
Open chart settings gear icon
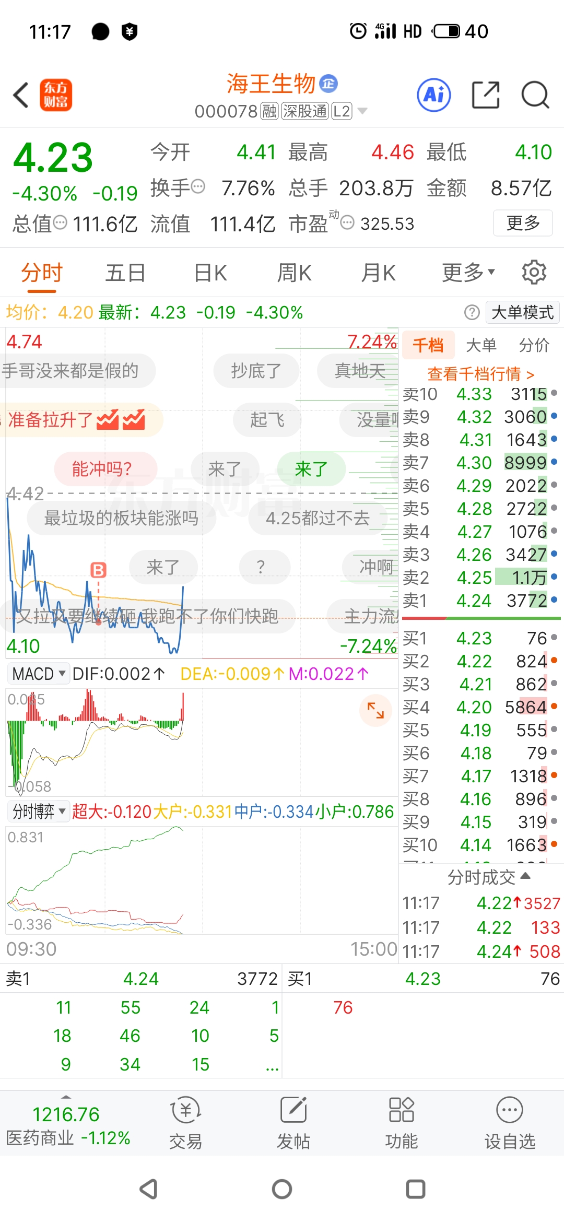(534, 273)
